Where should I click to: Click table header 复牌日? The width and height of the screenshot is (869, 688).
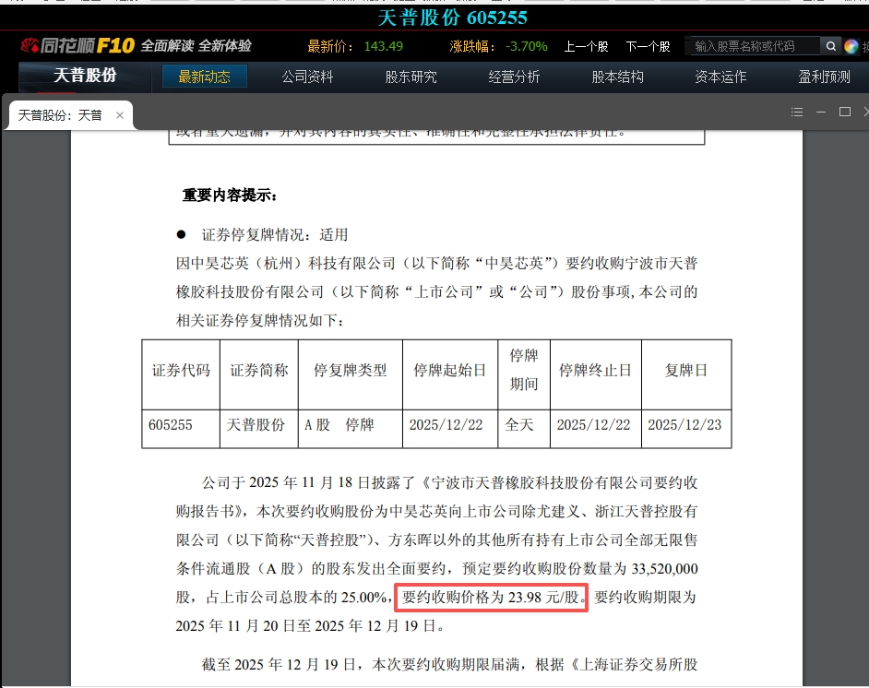[686, 370]
